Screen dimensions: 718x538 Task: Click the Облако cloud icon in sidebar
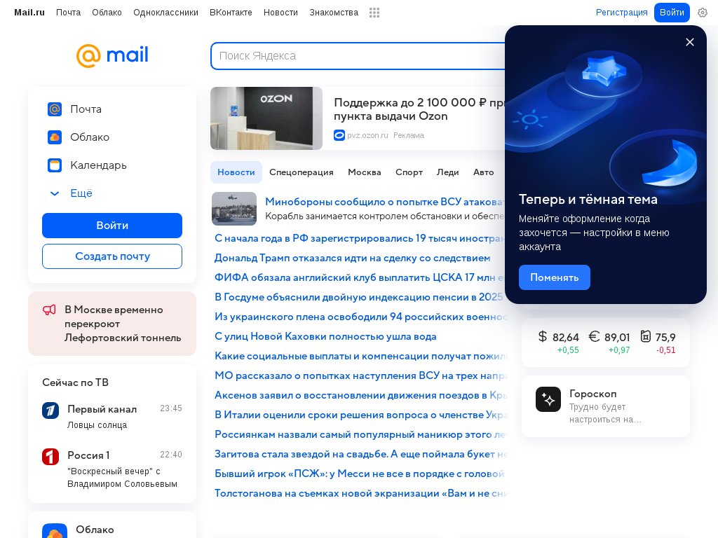click(x=55, y=137)
